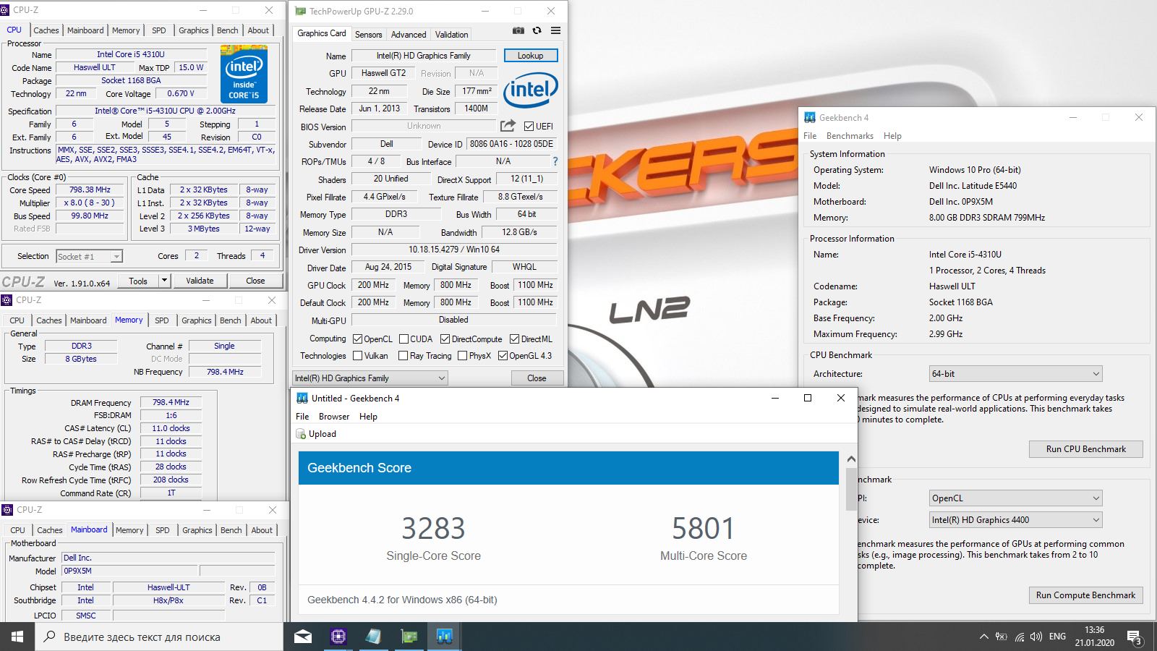Image resolution: width=1157 pixels, height=651 pixels.
Task: Toggle the DirectML checkbox
Action: click(514, 339)
